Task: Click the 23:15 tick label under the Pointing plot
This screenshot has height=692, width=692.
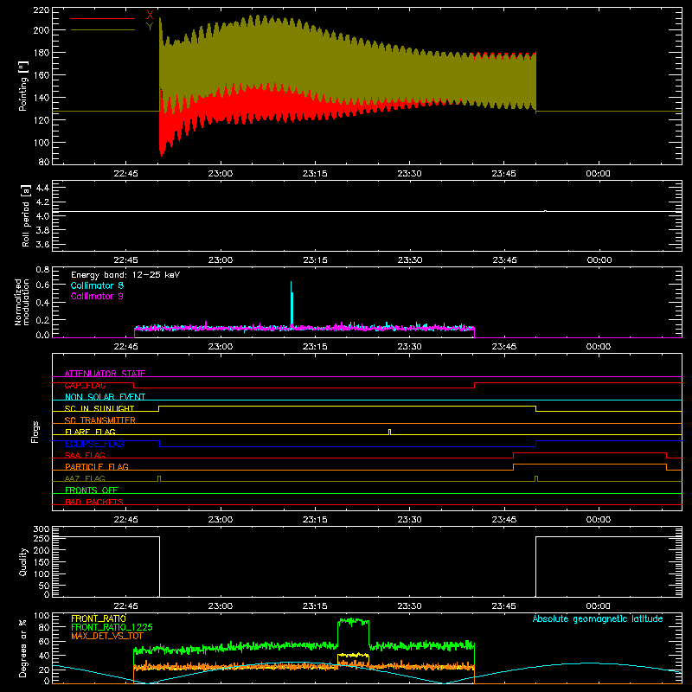Action: pyautogui.click(x=315, y=174)
